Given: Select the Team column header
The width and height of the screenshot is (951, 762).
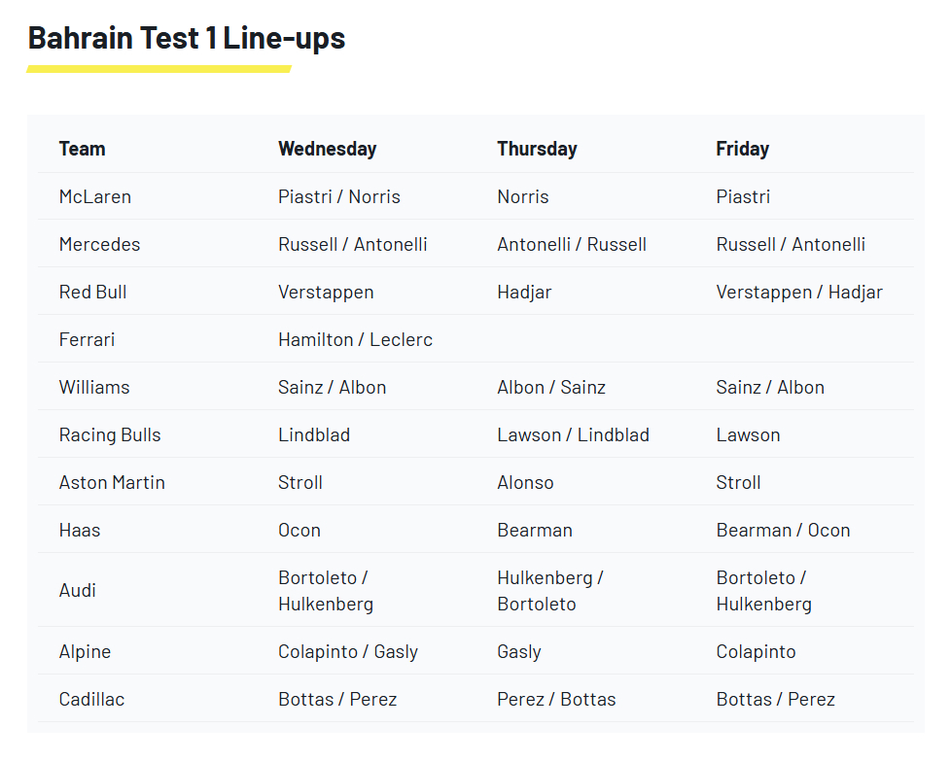Looking at the screenshot, I should pyautogui.click(x=82, y=149).
